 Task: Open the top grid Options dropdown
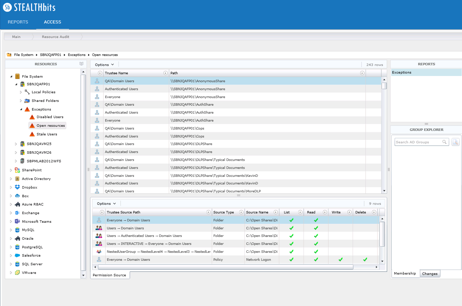pos(105,65)
